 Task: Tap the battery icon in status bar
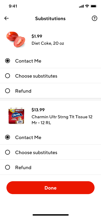click(94, 6)
